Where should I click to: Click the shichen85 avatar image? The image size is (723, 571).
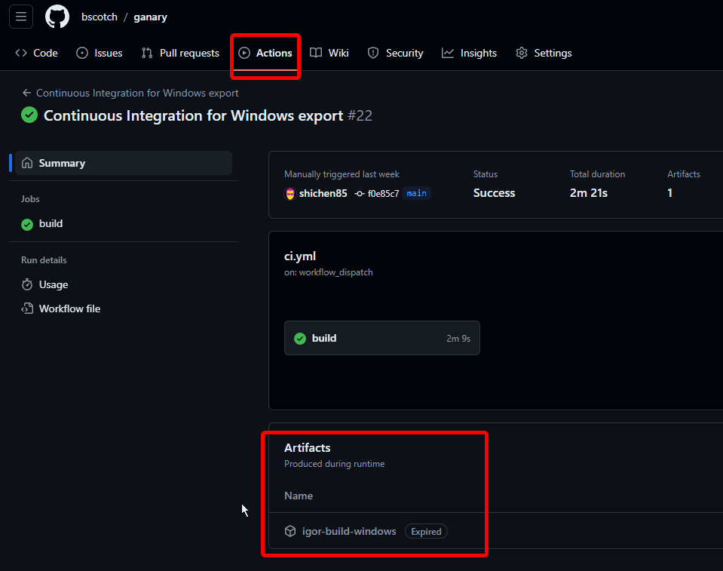point(290,194)
